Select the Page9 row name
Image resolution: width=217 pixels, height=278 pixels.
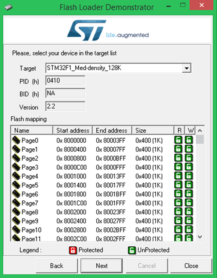point(30,221)
